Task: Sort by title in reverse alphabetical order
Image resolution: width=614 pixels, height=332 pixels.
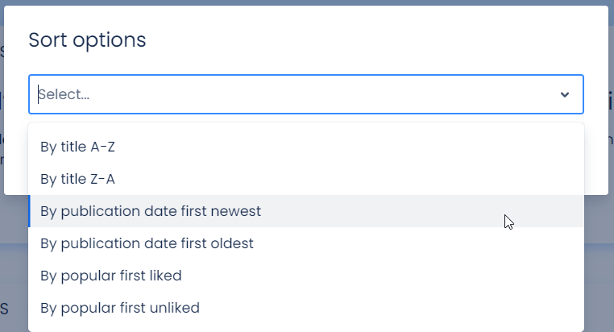Action: (x=84, y=179)
